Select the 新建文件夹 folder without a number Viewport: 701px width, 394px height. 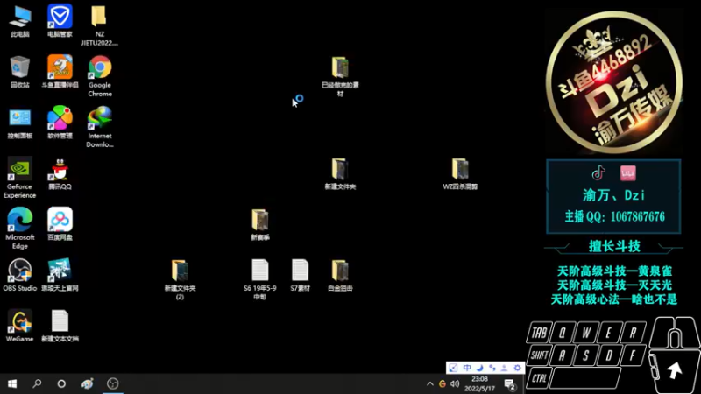coord(340,173)
